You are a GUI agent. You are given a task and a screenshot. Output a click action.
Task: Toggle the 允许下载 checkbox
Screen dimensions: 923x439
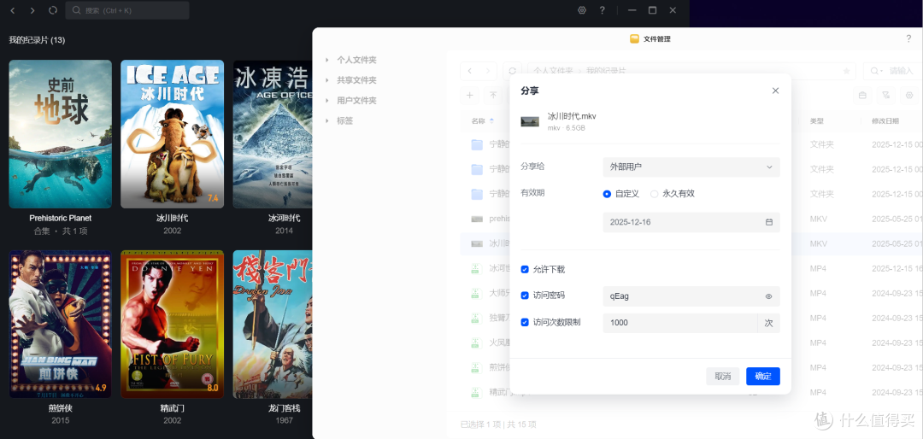tap(525, 270)
